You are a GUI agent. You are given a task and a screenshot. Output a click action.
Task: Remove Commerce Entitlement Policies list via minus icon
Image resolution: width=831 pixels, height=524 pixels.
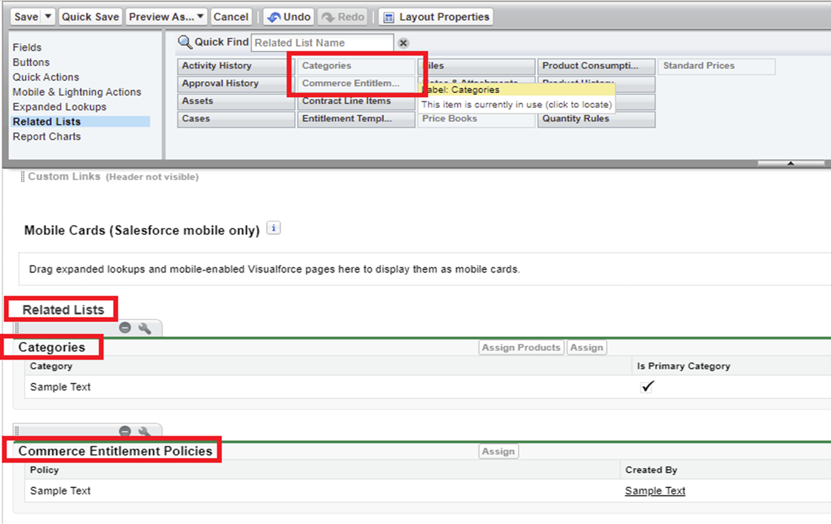[x=125, y=431]
